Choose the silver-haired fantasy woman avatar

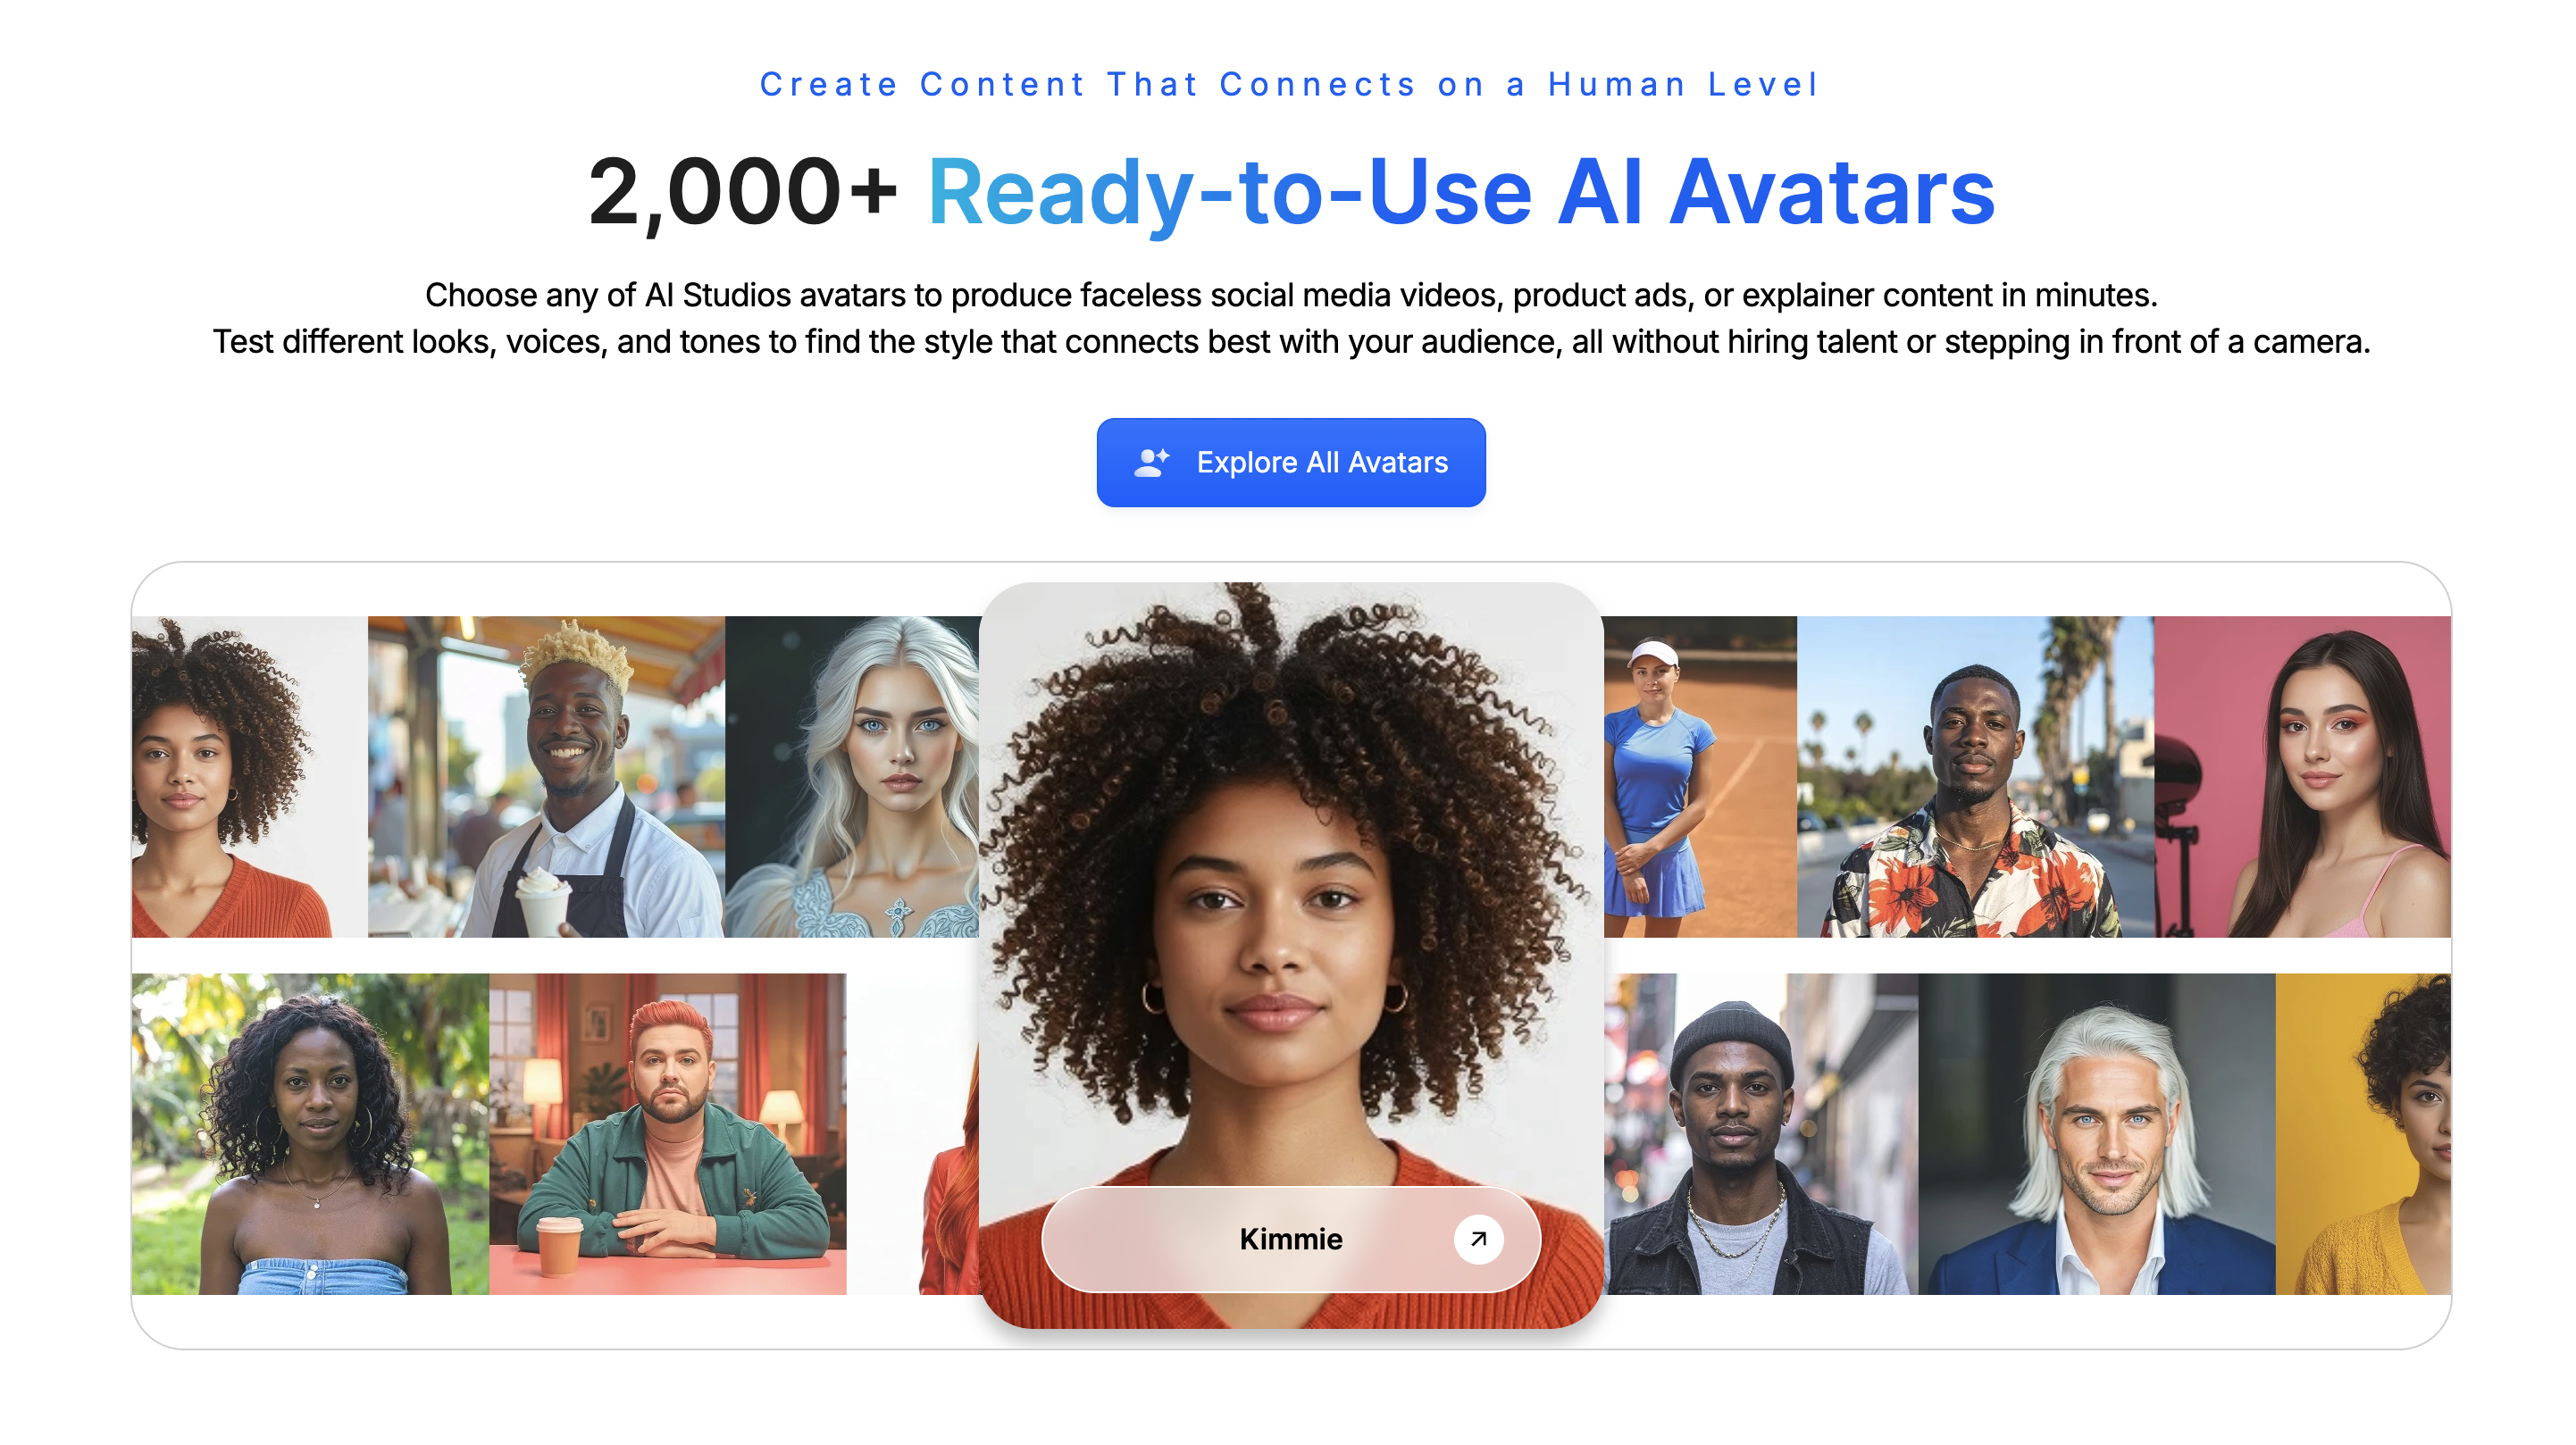point(852,776)
